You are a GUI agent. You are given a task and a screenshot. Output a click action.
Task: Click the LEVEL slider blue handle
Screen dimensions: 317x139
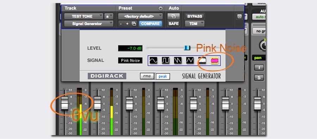[x=187, y=48]
